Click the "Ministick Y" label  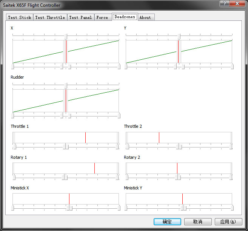pos(133,188)
